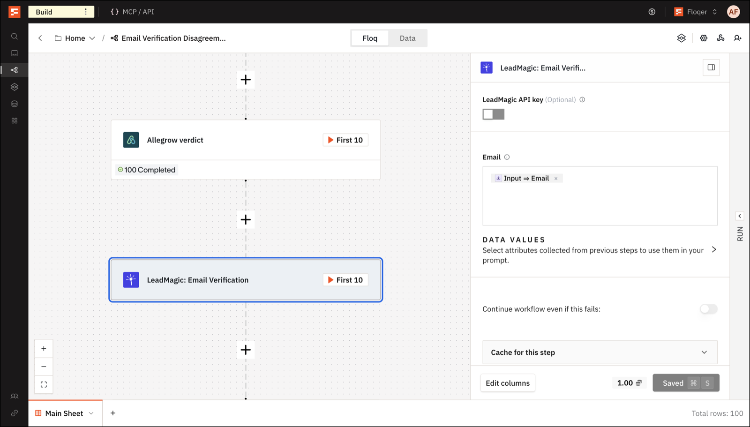Expand the Data Values section arrow
The image size is (750, 427).
point(714,250)
